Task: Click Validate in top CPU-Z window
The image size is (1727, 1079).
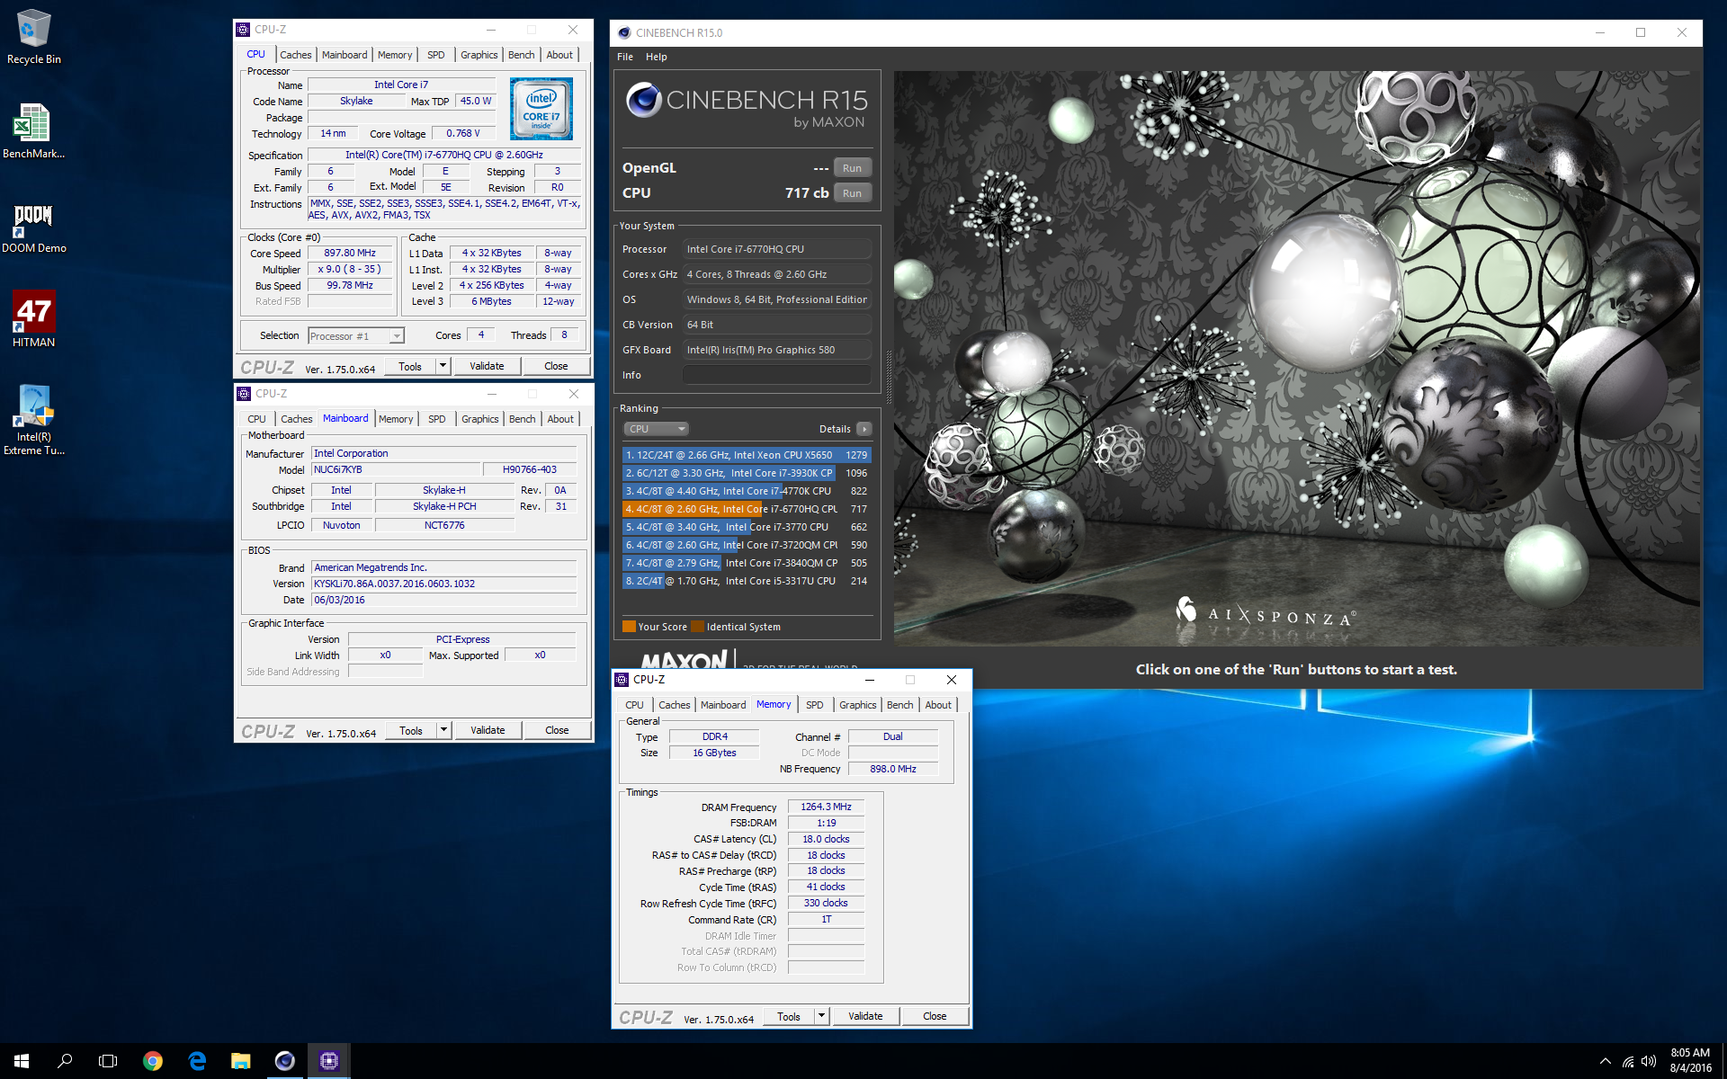Action: pos(487,366)
